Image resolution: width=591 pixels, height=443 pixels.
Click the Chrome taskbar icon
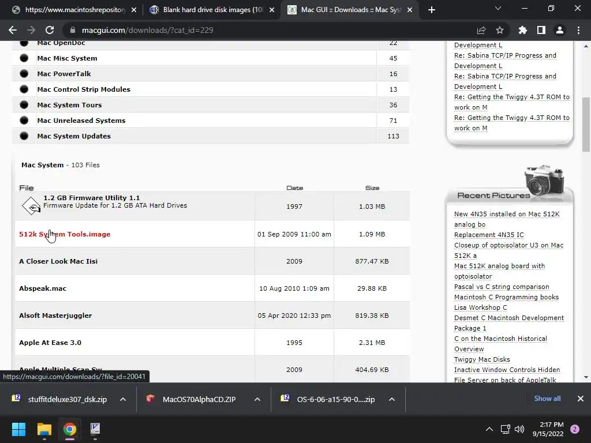click(70, 429)
